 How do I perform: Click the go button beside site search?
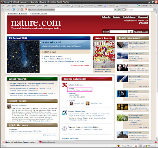[x=131, y=32]
